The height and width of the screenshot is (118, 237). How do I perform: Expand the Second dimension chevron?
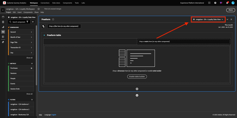point(31,32)
